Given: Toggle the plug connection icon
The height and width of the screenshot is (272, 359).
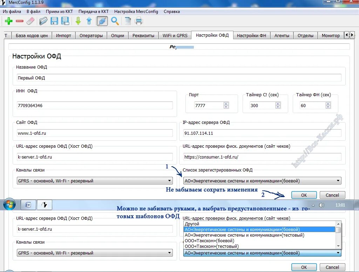Looking at the screenshot, I should pos(102,21).
